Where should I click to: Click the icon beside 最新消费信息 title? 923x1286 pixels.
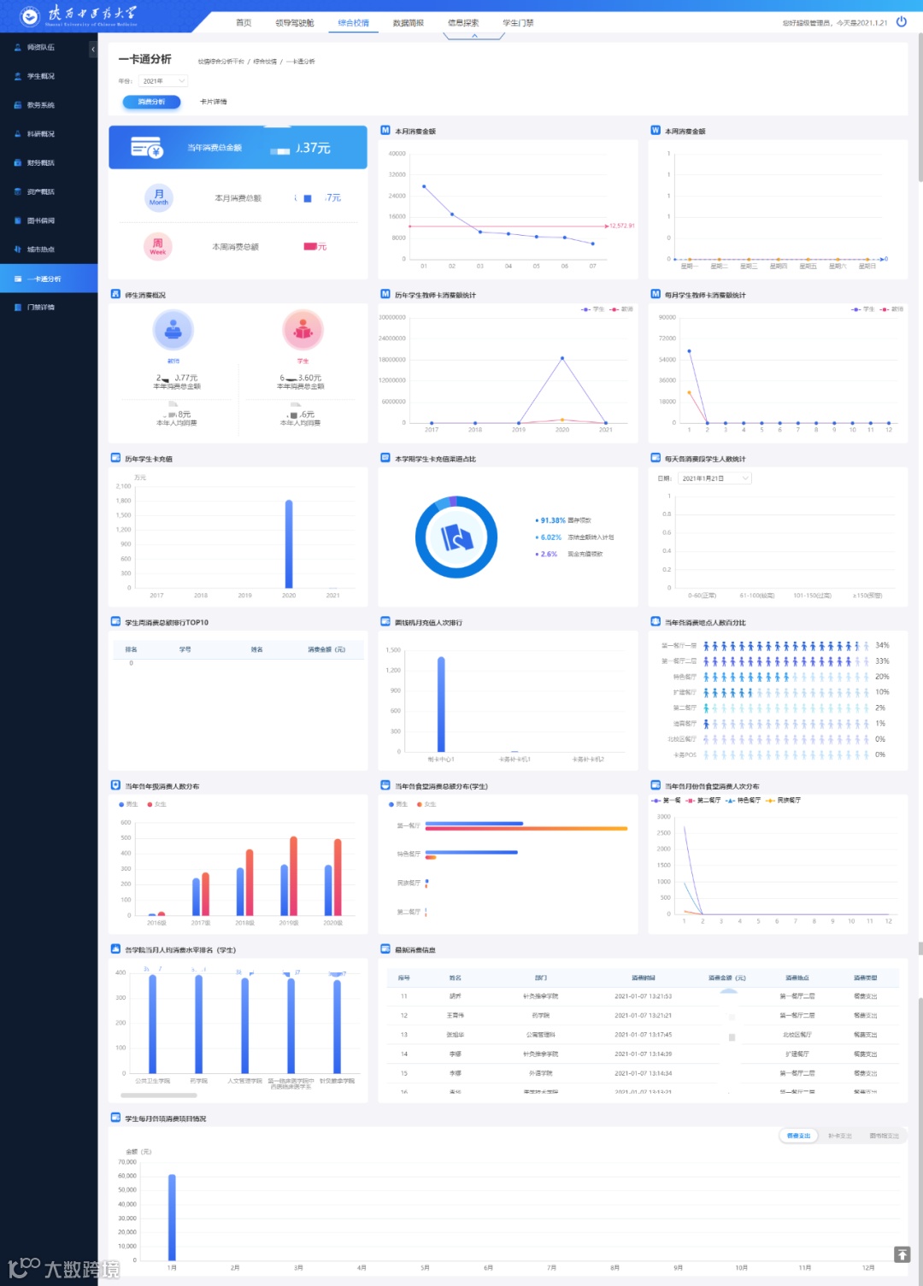tap(385, 949)
